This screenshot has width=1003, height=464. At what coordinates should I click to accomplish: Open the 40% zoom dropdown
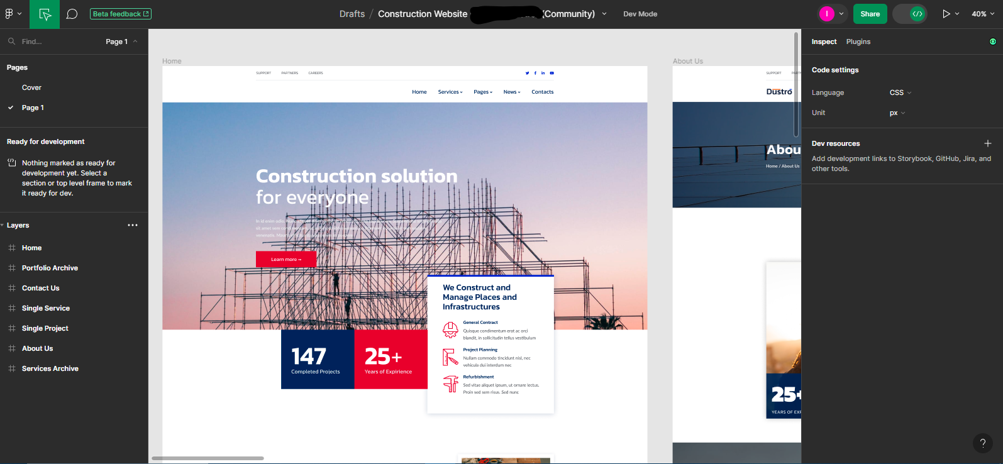pyautogui.click(x=984, y=14)
